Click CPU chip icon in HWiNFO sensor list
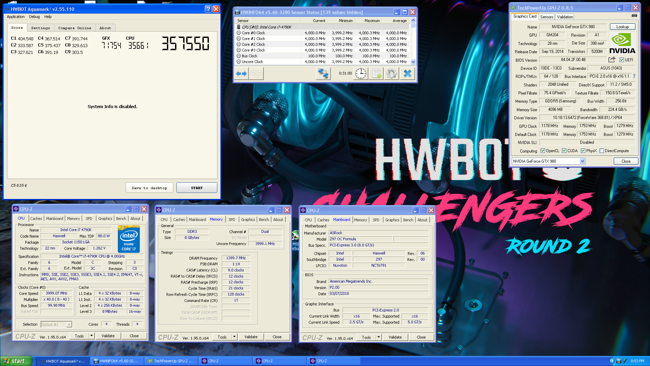Image resolution: width=650 pixels, height=366 pixels. [x=239, y=27]
